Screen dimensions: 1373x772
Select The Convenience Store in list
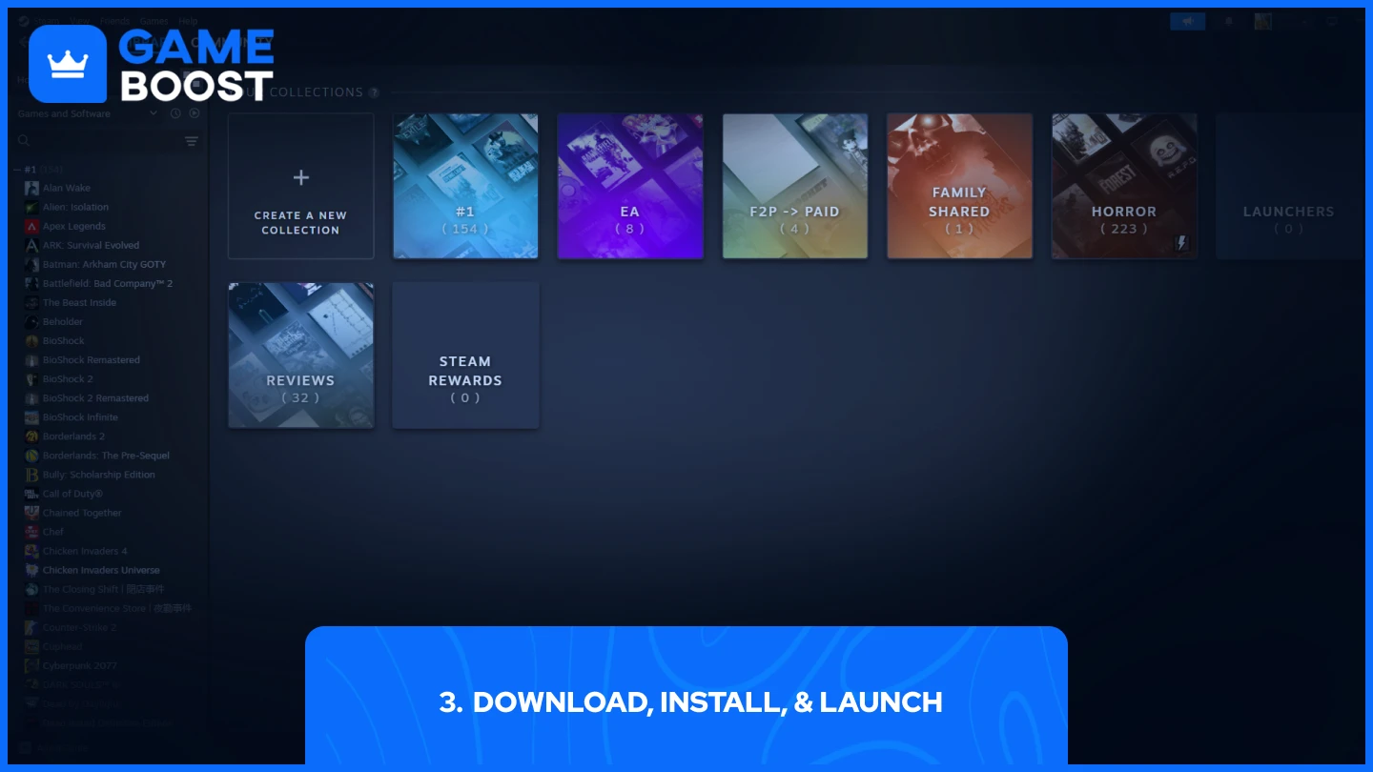coord(116,608)
